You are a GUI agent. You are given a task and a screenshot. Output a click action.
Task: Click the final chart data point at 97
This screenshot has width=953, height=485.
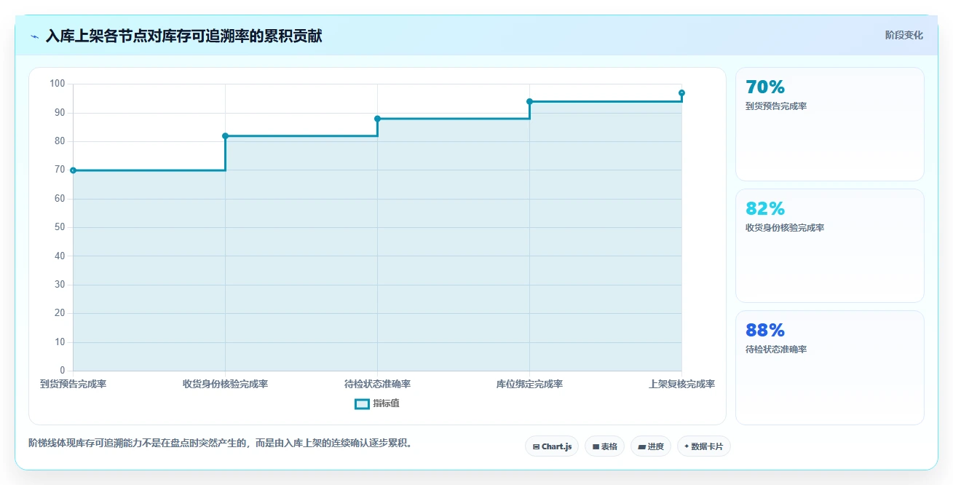coord(681,93)
